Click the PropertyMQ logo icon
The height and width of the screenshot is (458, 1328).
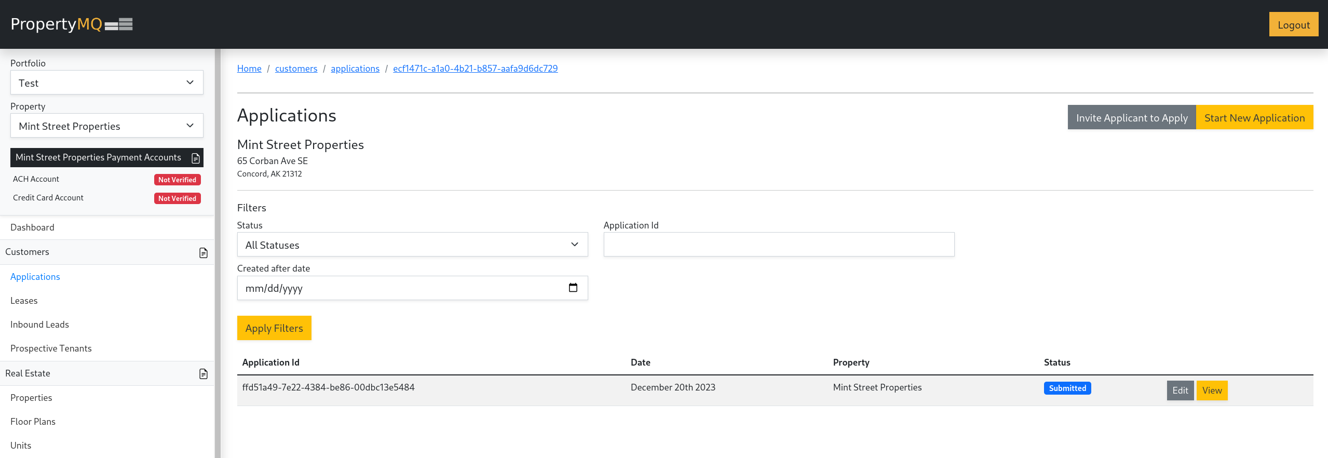(118, 24)
